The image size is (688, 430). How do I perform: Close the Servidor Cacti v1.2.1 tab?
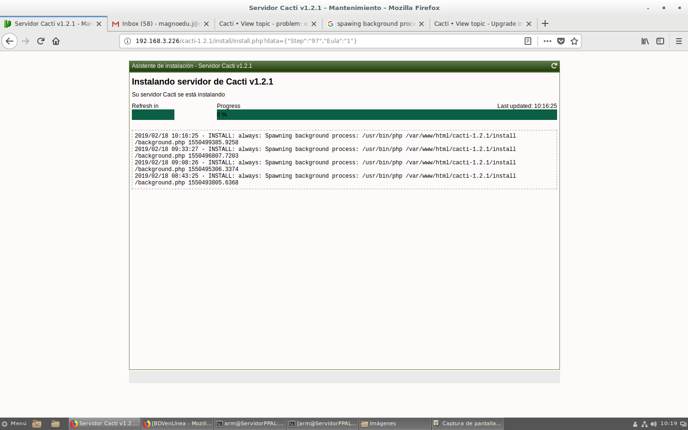[99, 24]
